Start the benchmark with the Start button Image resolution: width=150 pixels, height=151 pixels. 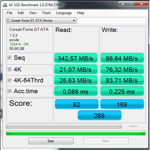pyautogui.click(x=51, y=141)
